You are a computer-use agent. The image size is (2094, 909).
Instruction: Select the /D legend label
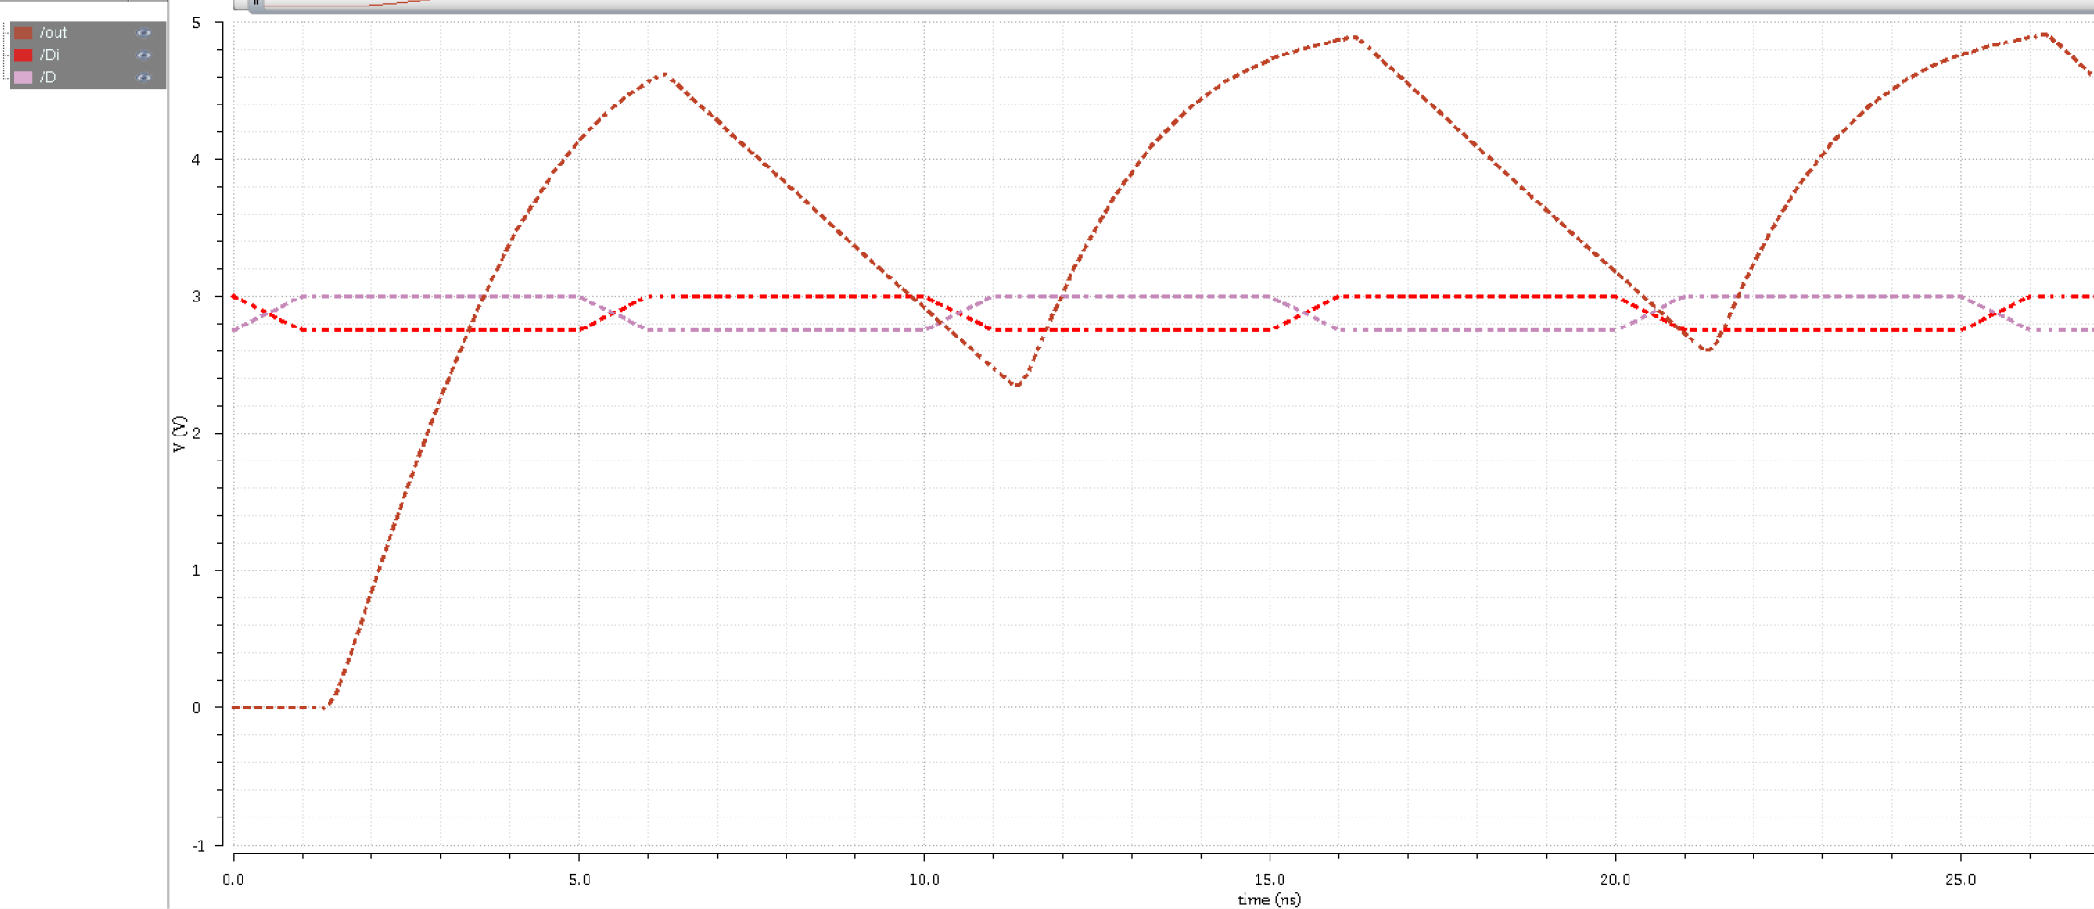(47, 78)
